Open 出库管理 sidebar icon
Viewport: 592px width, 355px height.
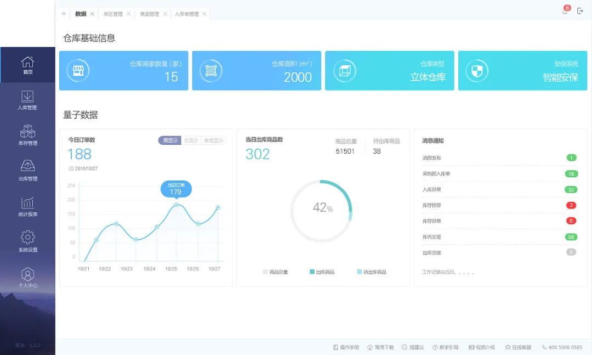27,166
